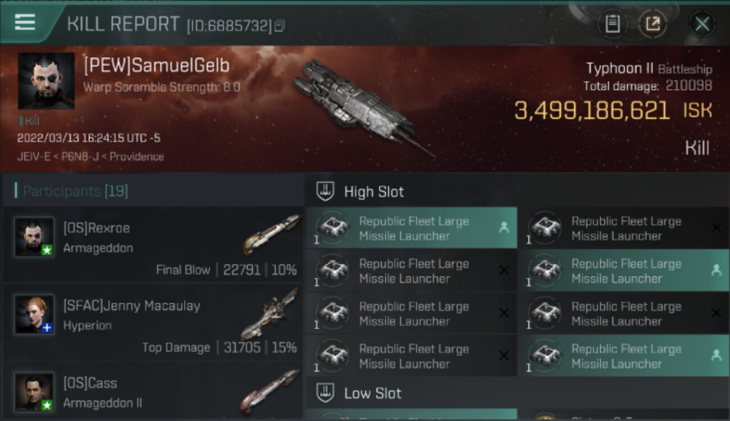Open Jenny Macaulay's pilot portrait
Screen dimensions: 730x421
[x=34, y=314]
